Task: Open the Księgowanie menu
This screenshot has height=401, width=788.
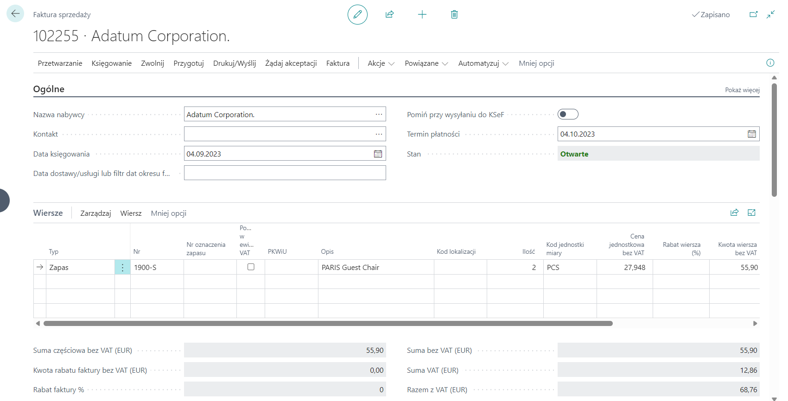Action: [x=111, y=63]
